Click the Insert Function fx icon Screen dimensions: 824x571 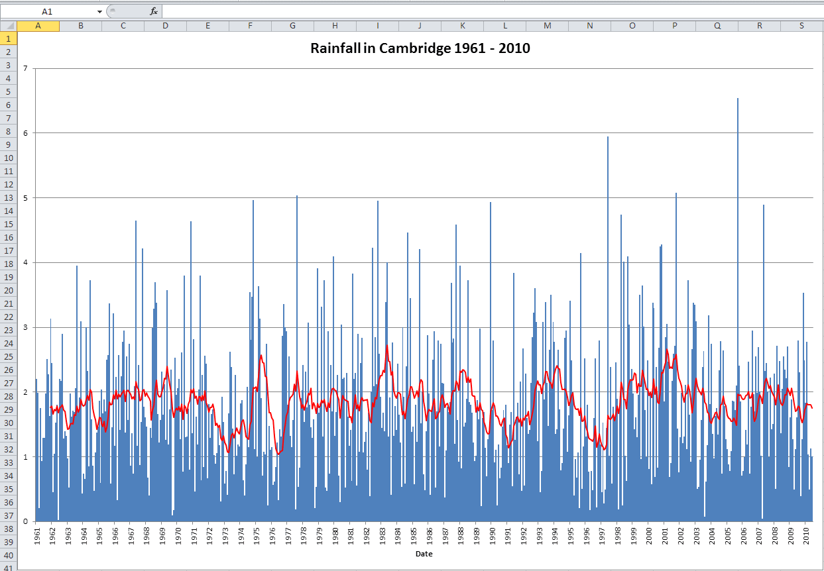(x=154, y=11)
